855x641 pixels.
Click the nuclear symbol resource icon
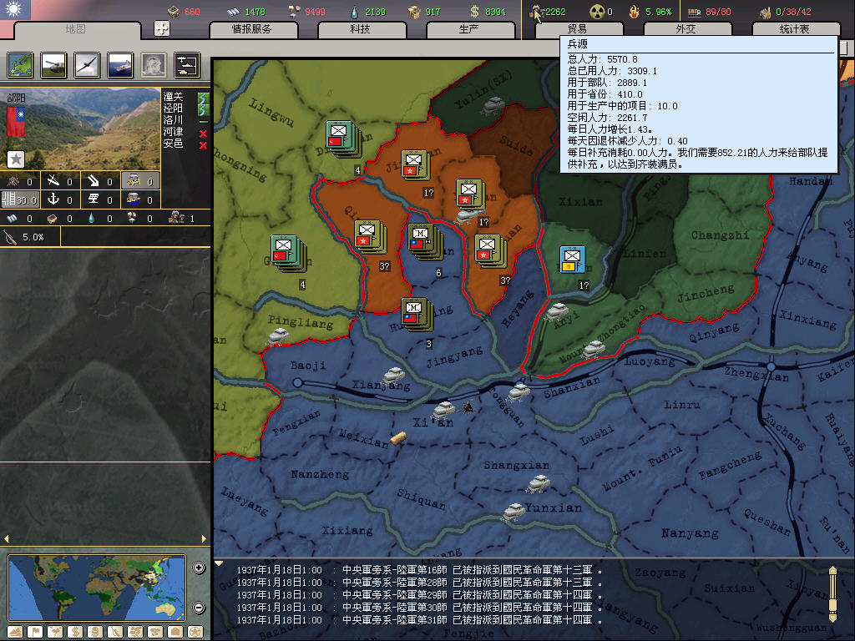(x=597, y=12)
